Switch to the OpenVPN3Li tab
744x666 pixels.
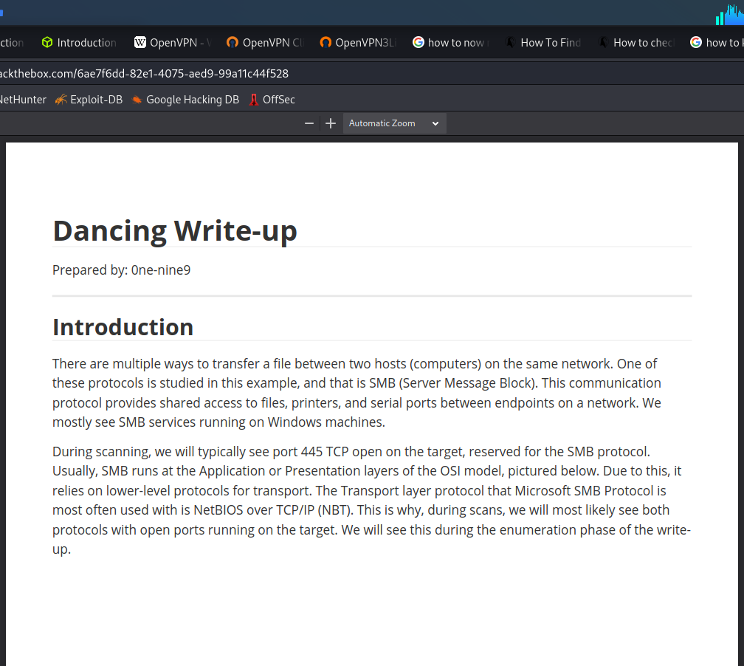pyautogui.click(x=357, y=43)
